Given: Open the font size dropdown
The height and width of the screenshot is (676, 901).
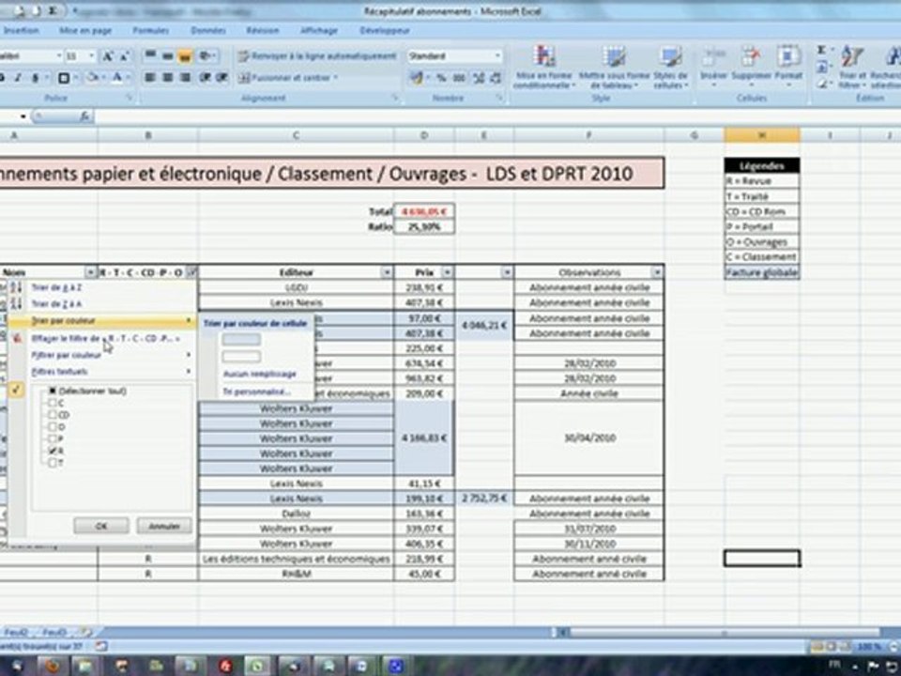Looking at the screenshot, I should pos(91,56).
